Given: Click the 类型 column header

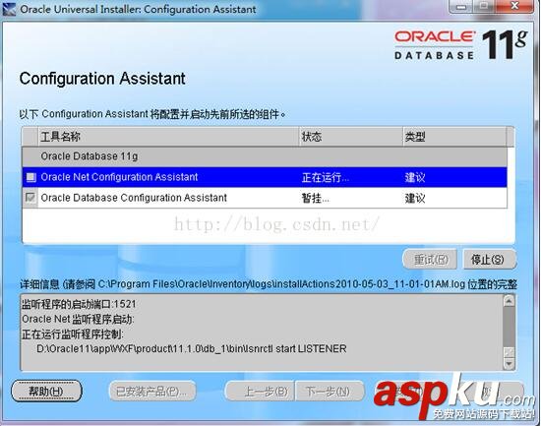Looking at the screenshot, I should [454, 137].
